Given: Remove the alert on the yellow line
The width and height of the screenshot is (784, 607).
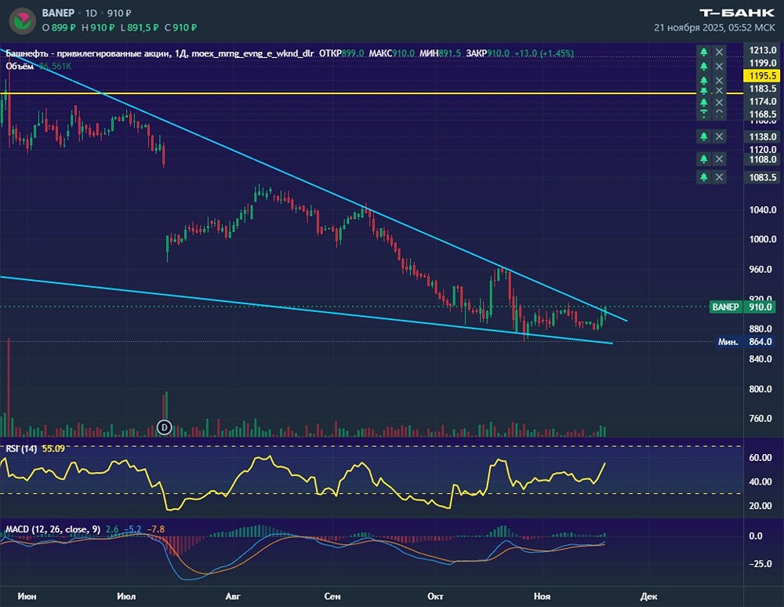Looking at the screenshot, I should coord(719,90).
